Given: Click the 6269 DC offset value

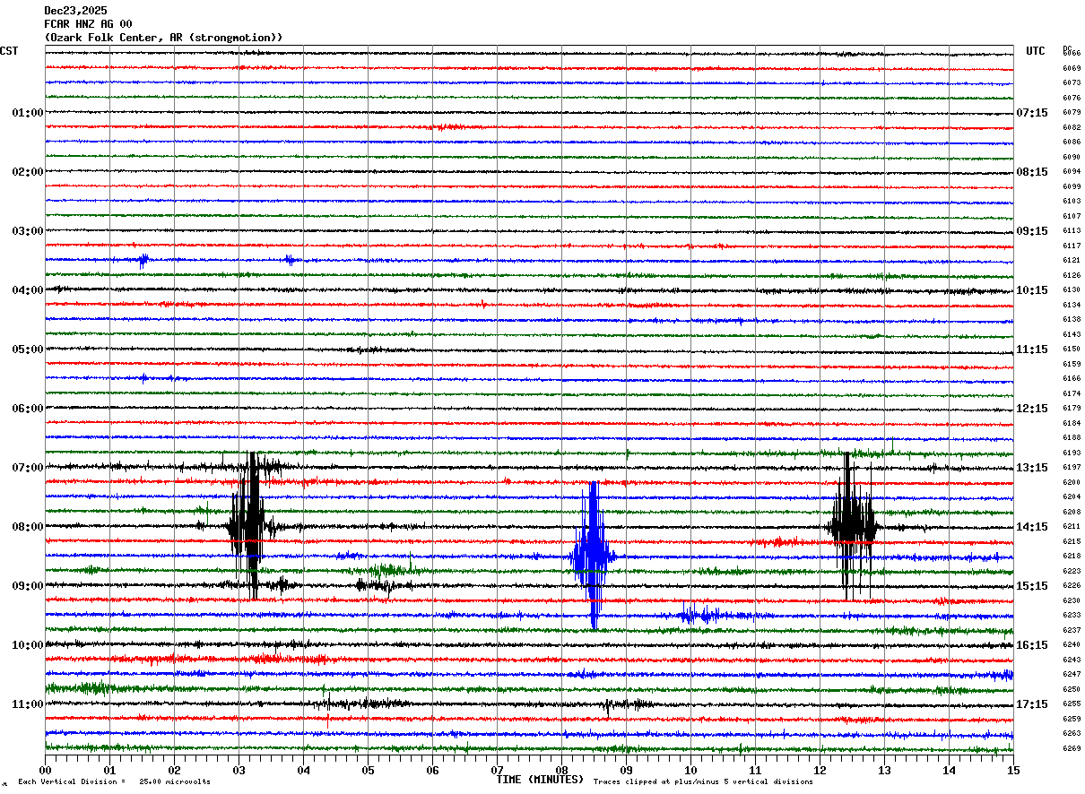Looking at the screenshot, I should click(x=1072, y=749).
